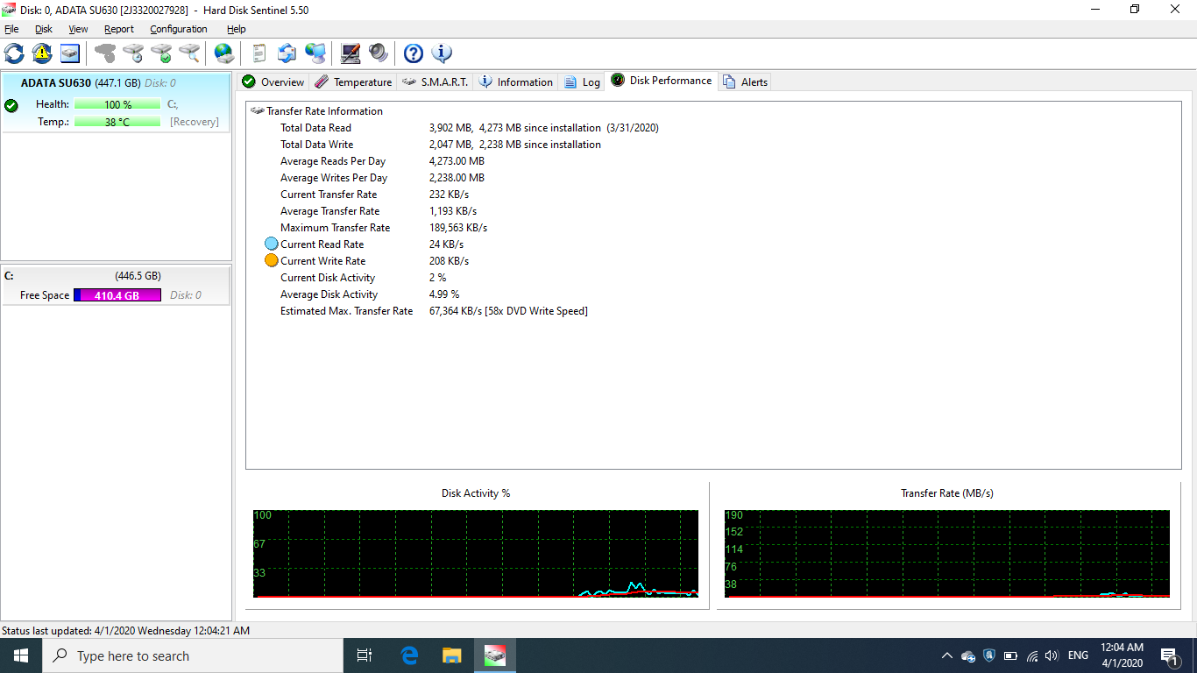Click the envelope with arrows toolbar icon
The image size is (1197, 673).
click(287, 53)
